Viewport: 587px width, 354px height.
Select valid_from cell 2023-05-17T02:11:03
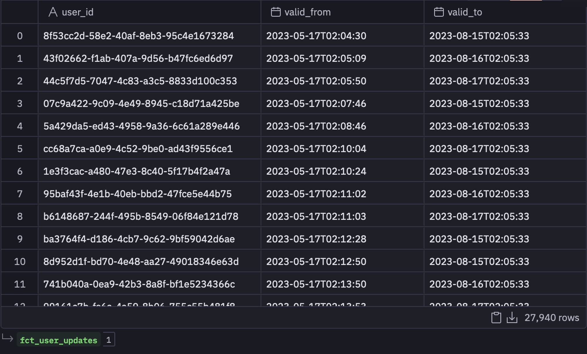pos(342,216)
